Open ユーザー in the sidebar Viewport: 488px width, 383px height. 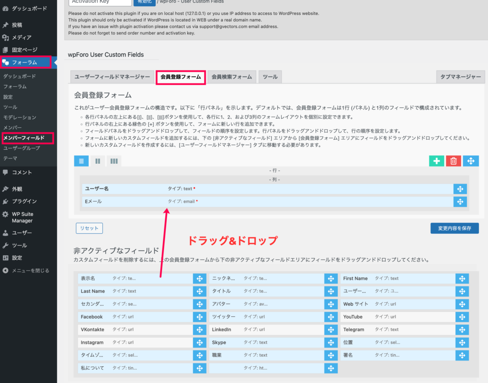point(28,233)
